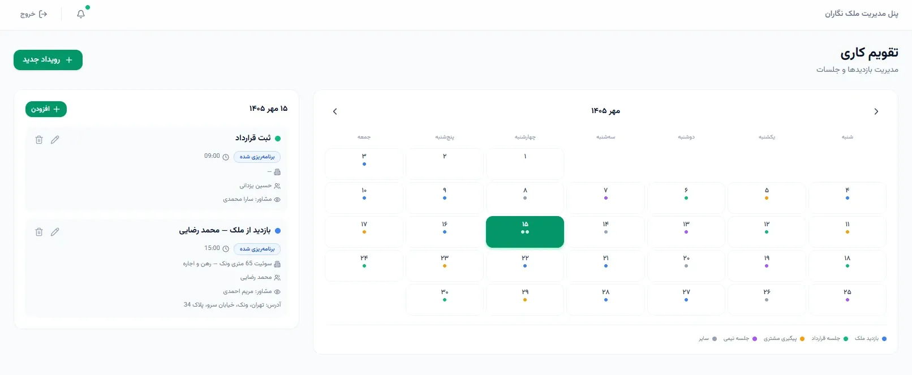Click the برنامه‌ریزی شده badge on ثبت قرارداد card
The width and height of the screenshot is (912, 375).
point(257,157)
